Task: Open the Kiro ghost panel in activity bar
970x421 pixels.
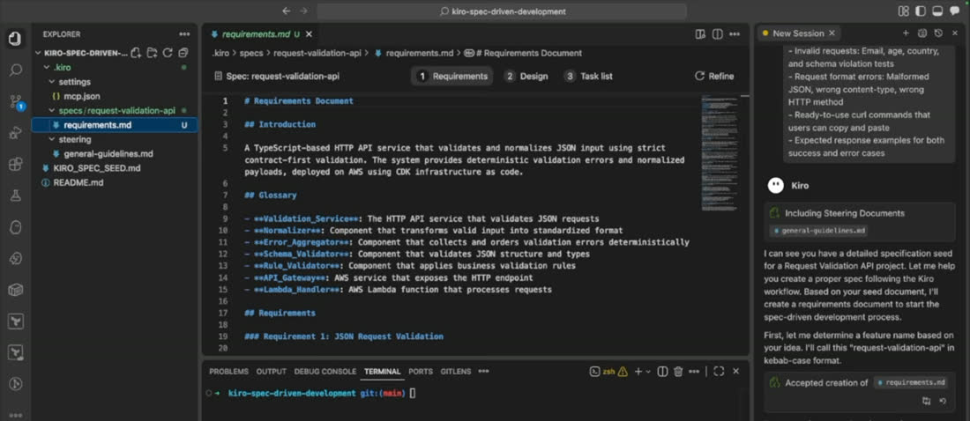Action: pos(16,227)
